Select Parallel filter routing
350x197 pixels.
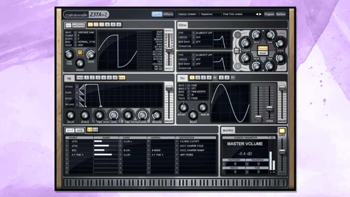click(x=263, y=48)
